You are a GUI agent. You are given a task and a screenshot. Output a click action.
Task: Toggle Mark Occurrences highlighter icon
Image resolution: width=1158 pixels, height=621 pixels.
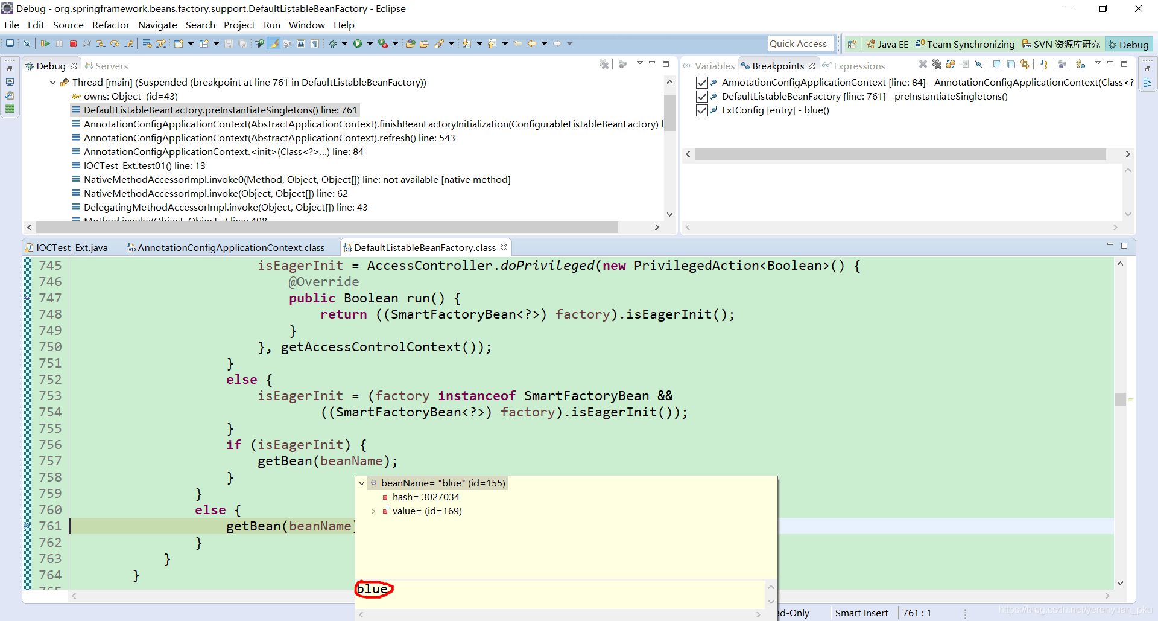coord(274,43)
